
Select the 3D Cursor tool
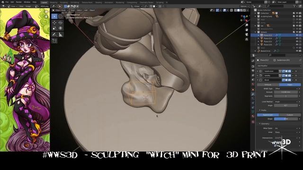click(61, 17)
